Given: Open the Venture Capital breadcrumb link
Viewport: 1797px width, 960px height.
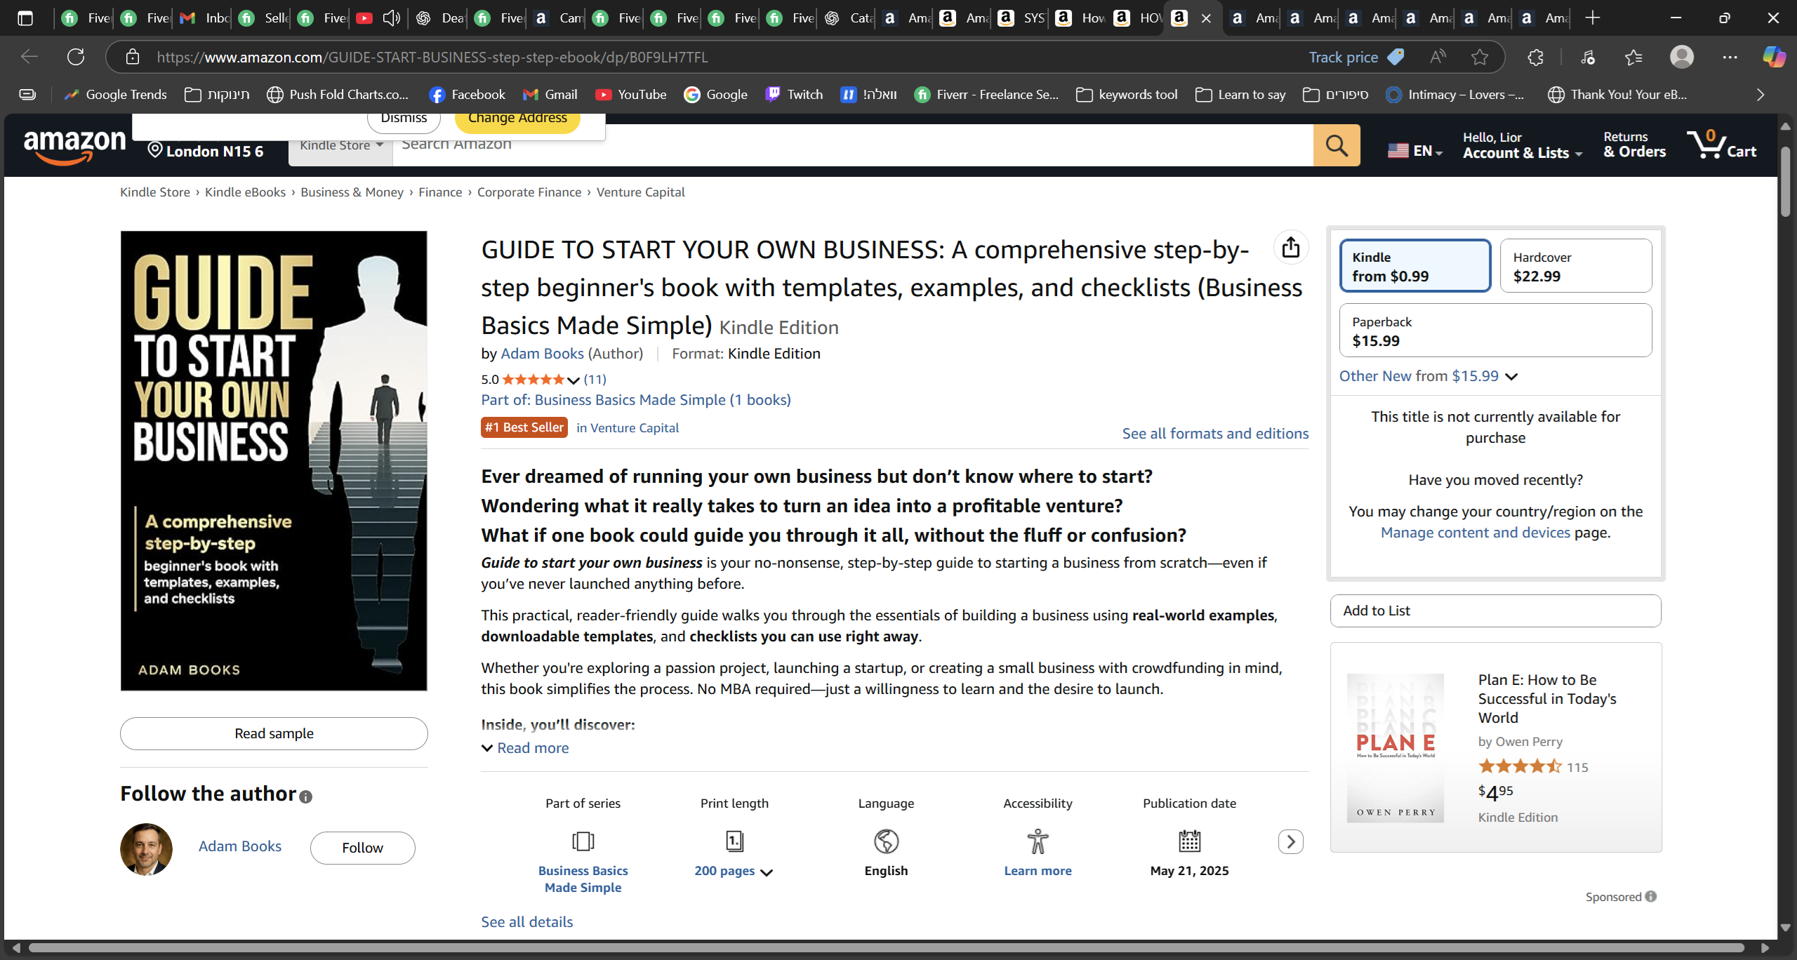Looking at the screenshot, I should [640, 192].
